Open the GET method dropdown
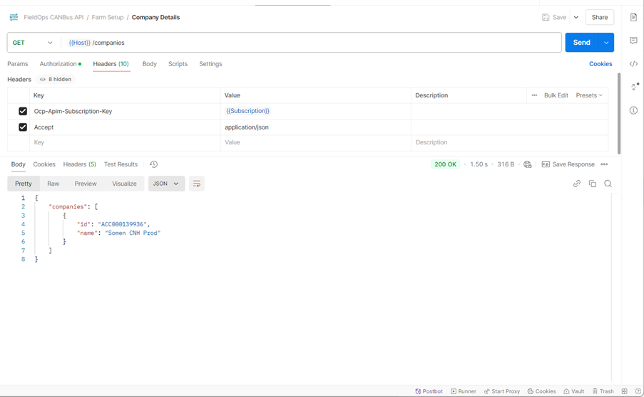644x397 pixels. coord(33,43)
